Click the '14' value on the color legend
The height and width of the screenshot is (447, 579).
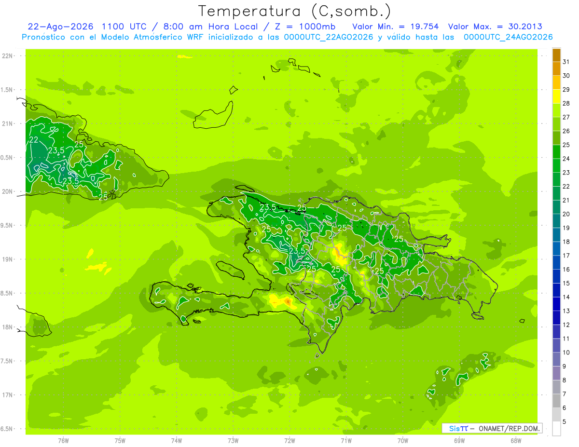(x=566, y=297)
